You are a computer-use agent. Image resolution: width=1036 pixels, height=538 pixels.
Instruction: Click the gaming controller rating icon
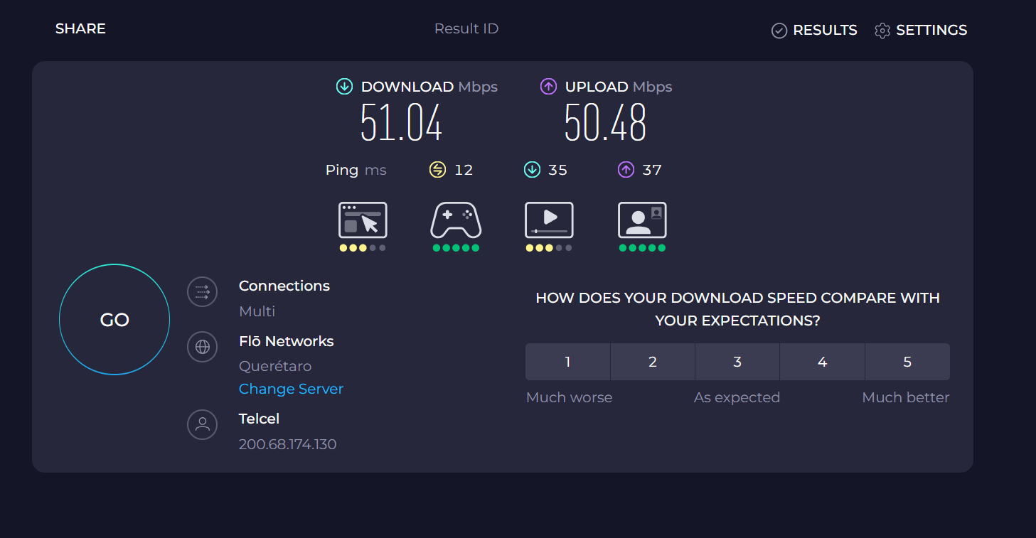coord(456,220)
